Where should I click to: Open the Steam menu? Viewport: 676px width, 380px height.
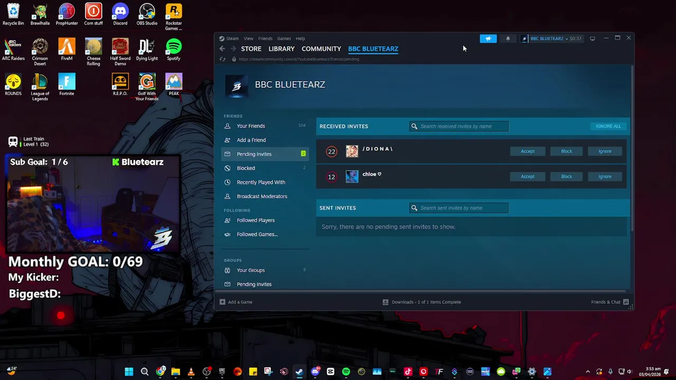[x=232, y=39]
